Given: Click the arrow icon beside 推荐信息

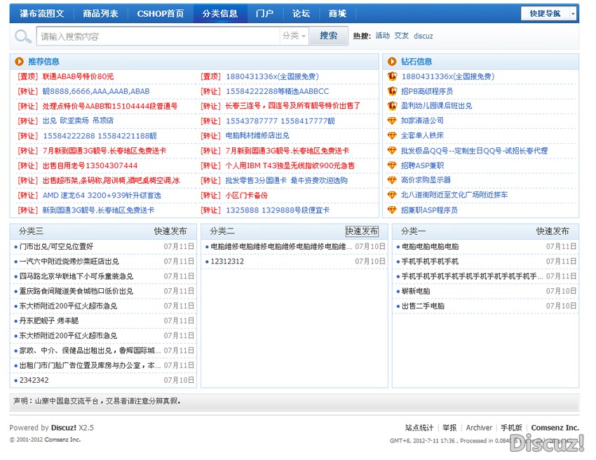Looking at the screenshot, I should click(x=19, y=62).
